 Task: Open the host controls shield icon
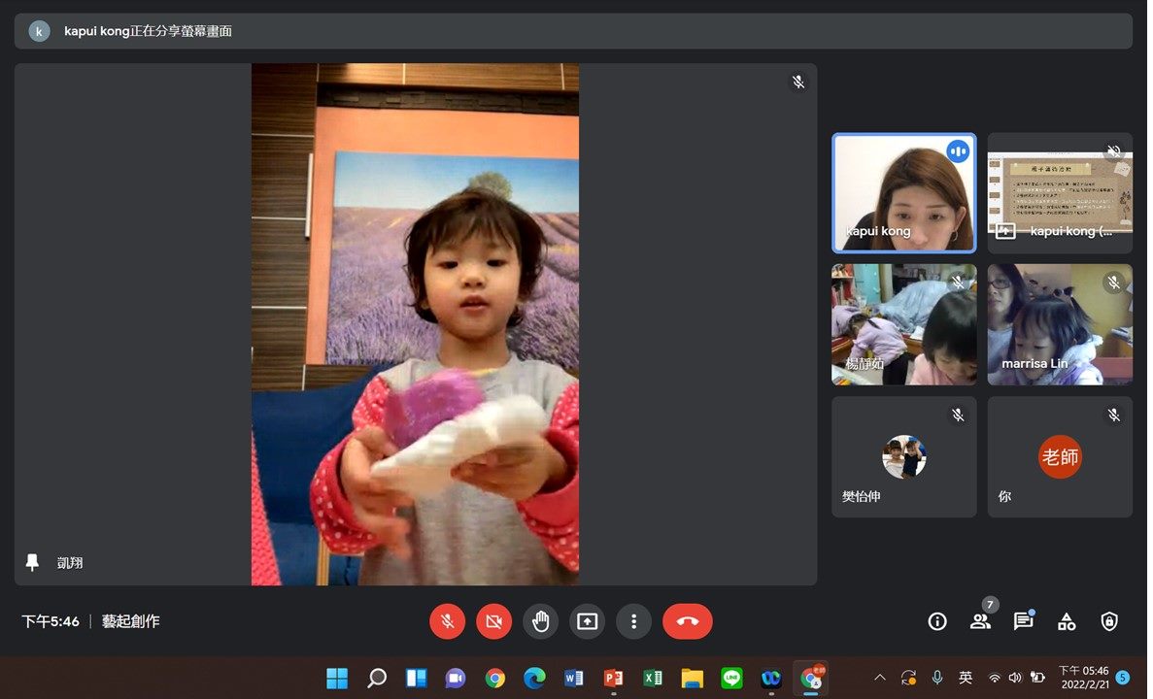1109,621
